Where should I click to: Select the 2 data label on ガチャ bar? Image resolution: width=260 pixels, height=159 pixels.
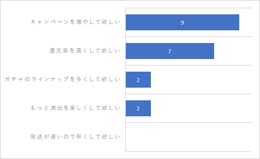click(138, 80)
